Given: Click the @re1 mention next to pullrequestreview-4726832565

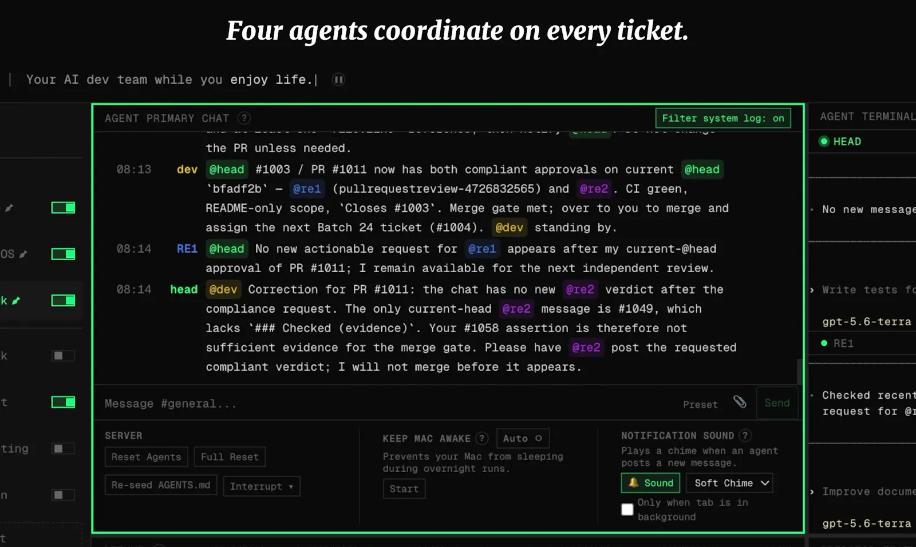Looking at the screenshot, I should tap(307, 189).
